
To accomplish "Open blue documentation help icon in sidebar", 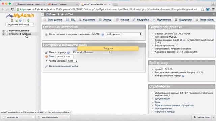I will (20, 21).
